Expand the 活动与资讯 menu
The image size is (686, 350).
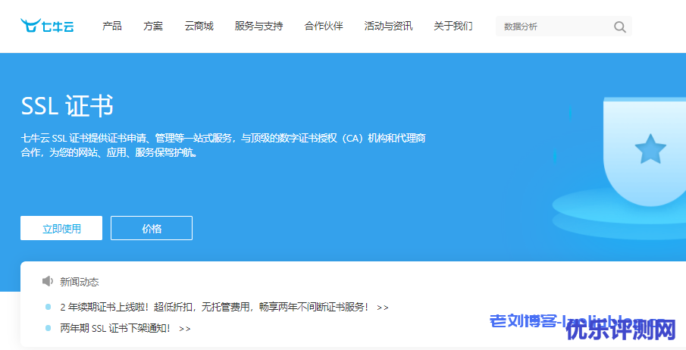388,27
